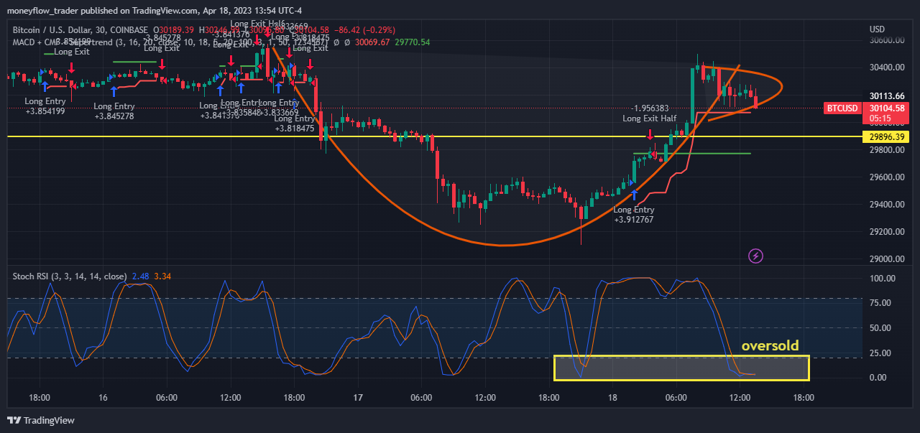Click the date label 16 on time axis
This screenshot has height=433, width=920.
(103, 397)
